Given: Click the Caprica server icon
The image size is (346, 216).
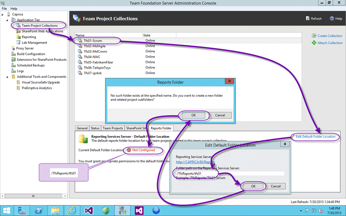Looking at the screenshot, I should click(x=9, y=14).
